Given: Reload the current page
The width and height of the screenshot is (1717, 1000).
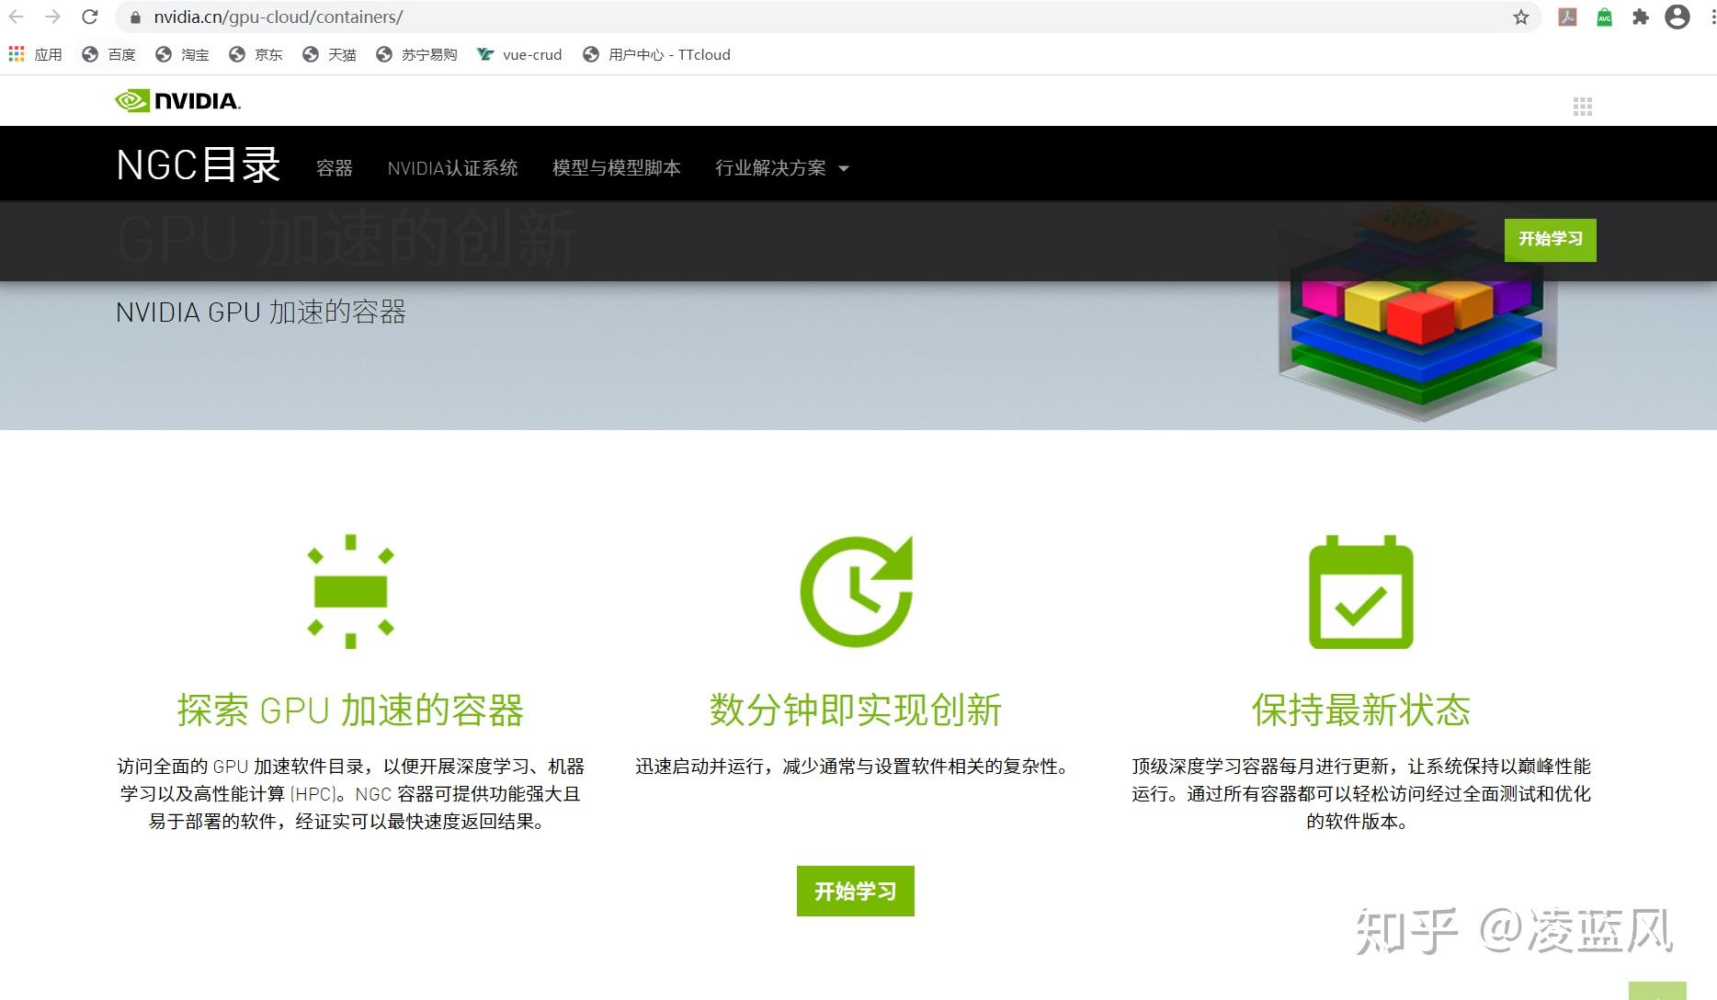Looking at the screenshot, I should [89, 17].
